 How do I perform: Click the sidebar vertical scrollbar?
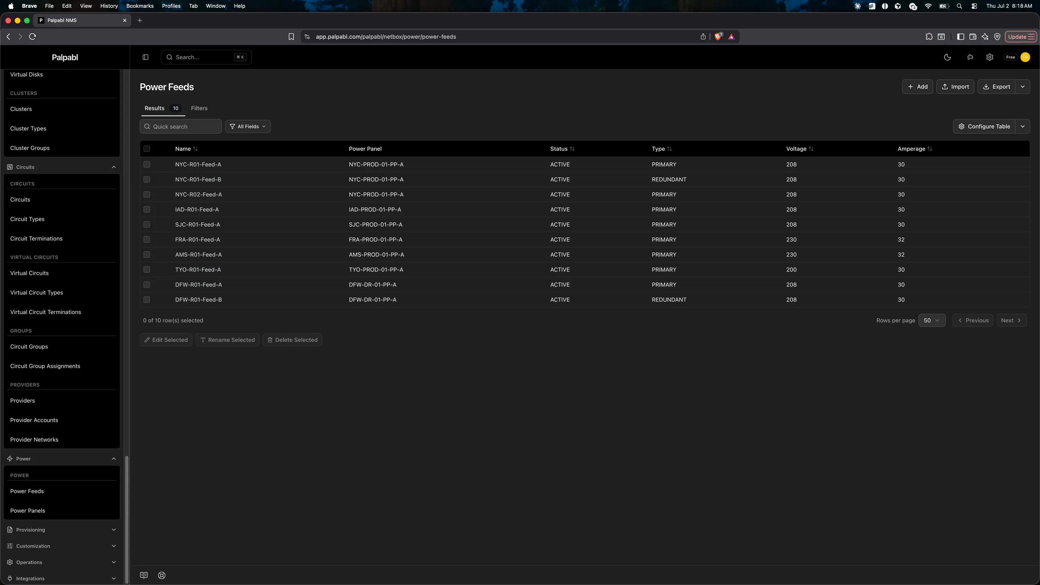(x=127, y=519)
